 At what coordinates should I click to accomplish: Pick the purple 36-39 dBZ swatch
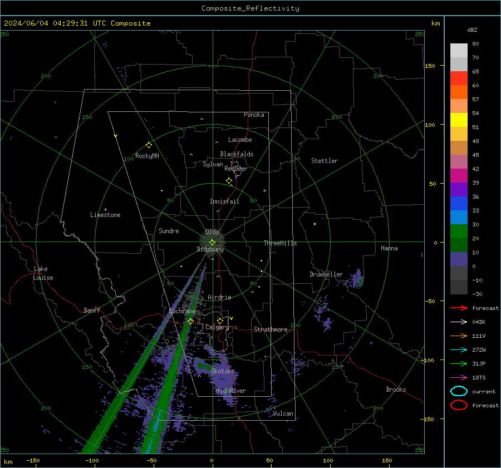(x=459, y=189)
